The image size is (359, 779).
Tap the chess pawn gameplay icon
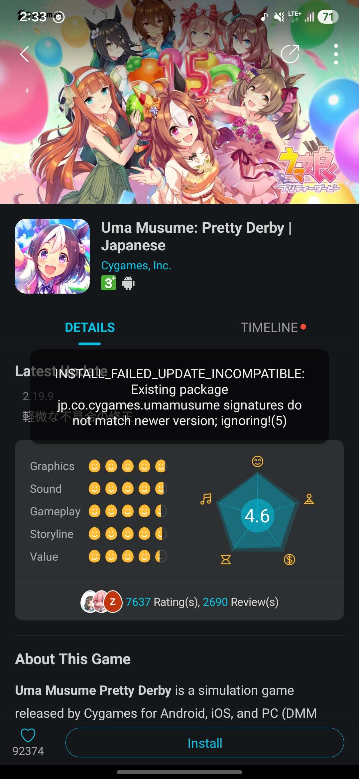click(x=309, y=499)
